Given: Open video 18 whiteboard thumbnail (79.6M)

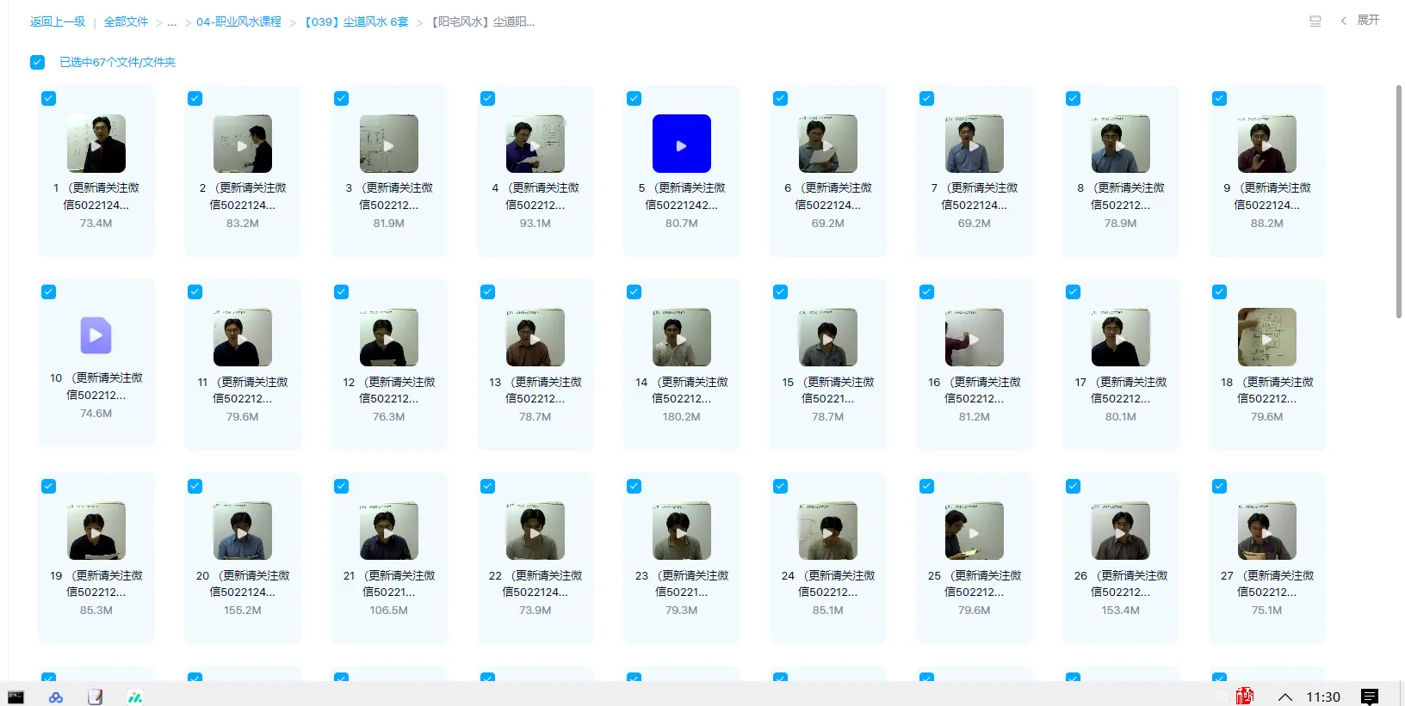Looking at the screenshot, I should pyautogui.click(x=1267, y=337).
